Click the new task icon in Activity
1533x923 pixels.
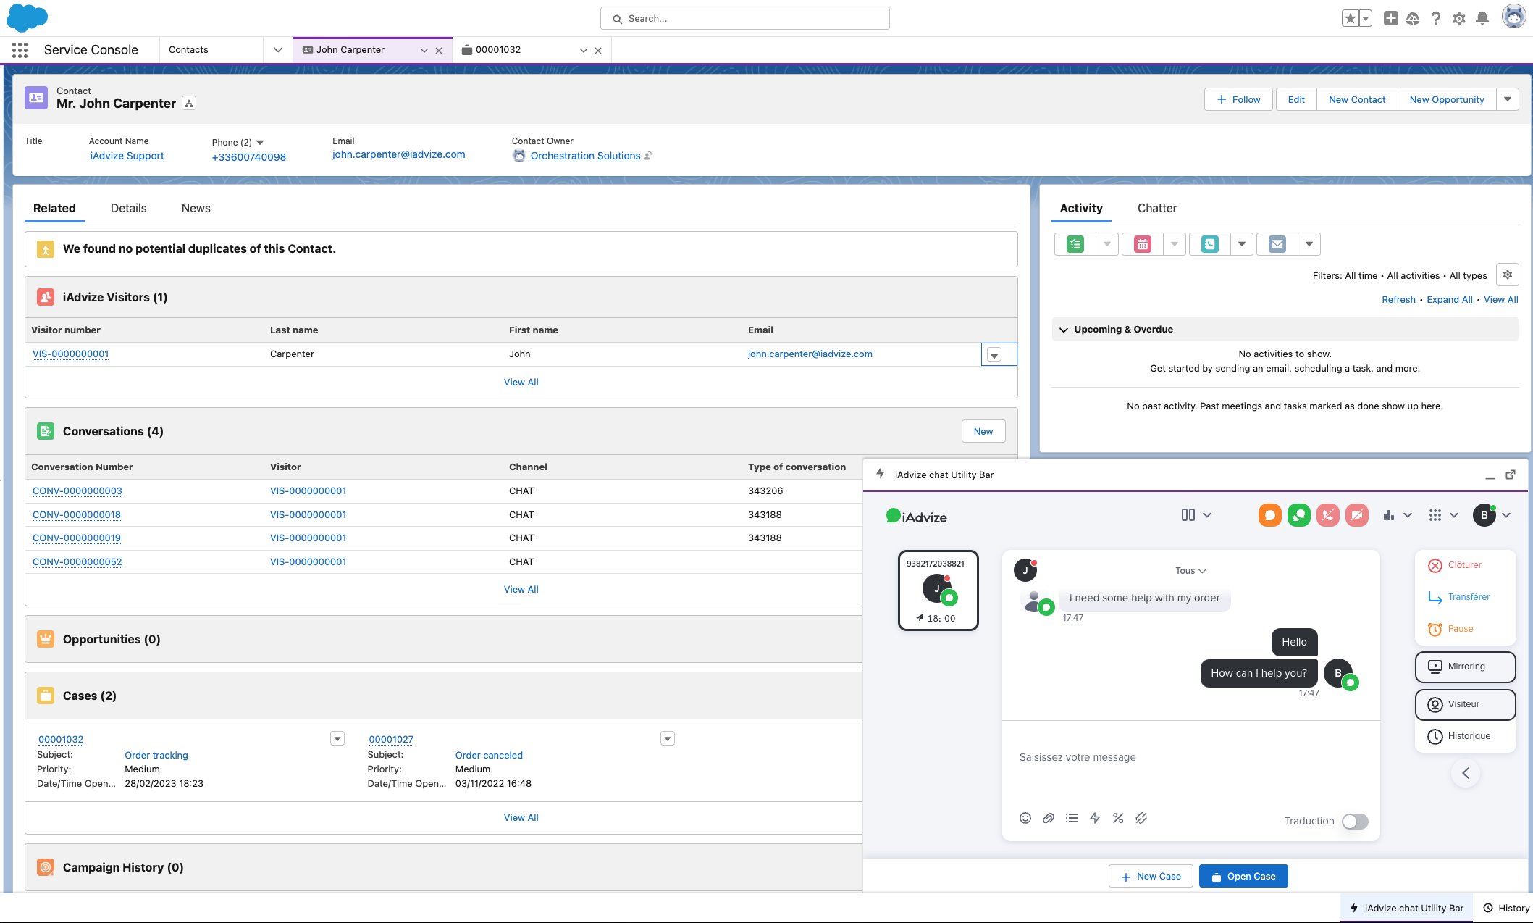click(x=1075, y=244)
